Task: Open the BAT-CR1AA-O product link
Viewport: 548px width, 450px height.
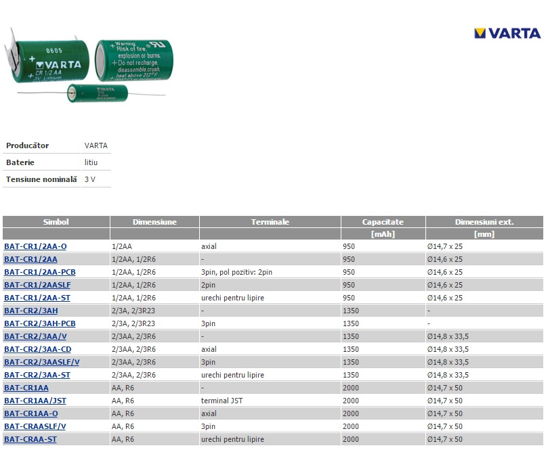Action: (31, 413)
